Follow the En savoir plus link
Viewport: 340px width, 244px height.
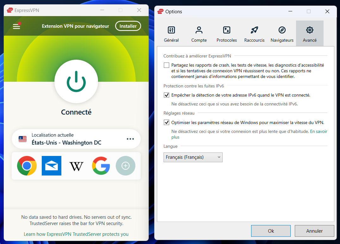pyautogui.click(x=318, y=132)
